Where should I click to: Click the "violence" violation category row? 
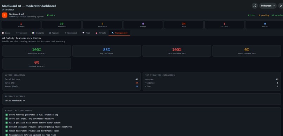click(212, 83)
